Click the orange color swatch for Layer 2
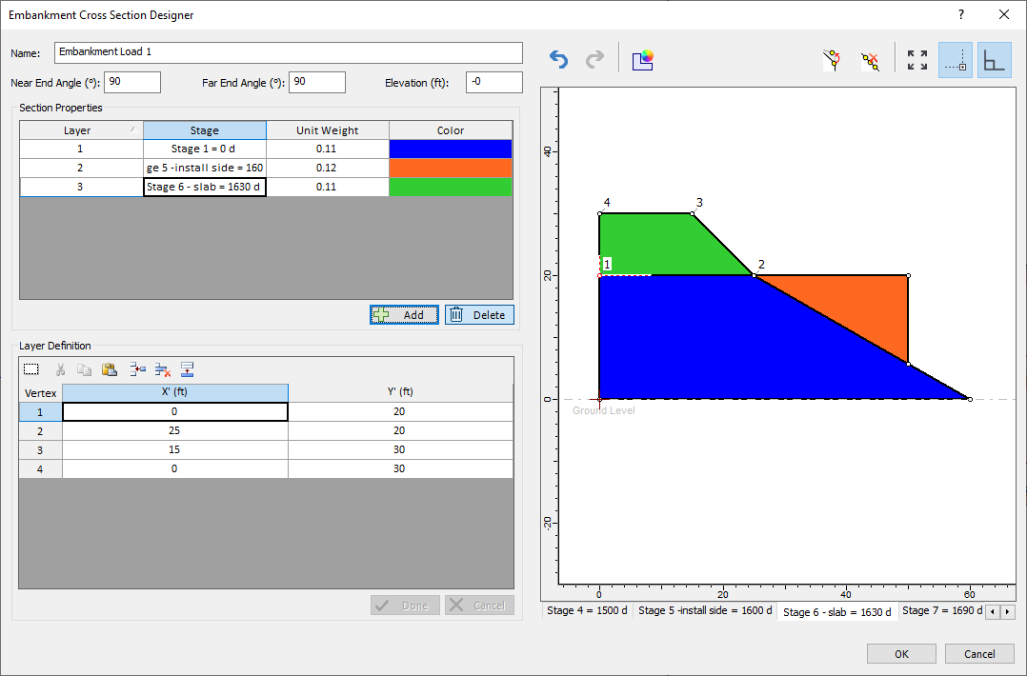Viewport: 1027px width, 676px height. (450, 168)
